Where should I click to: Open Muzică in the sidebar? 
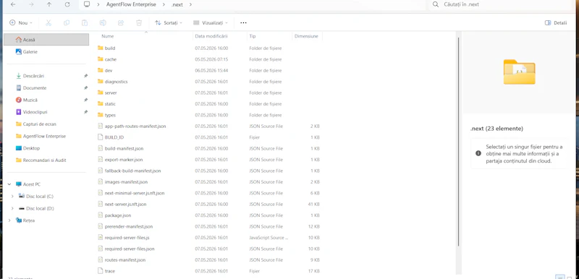click(x=30, y=100)
